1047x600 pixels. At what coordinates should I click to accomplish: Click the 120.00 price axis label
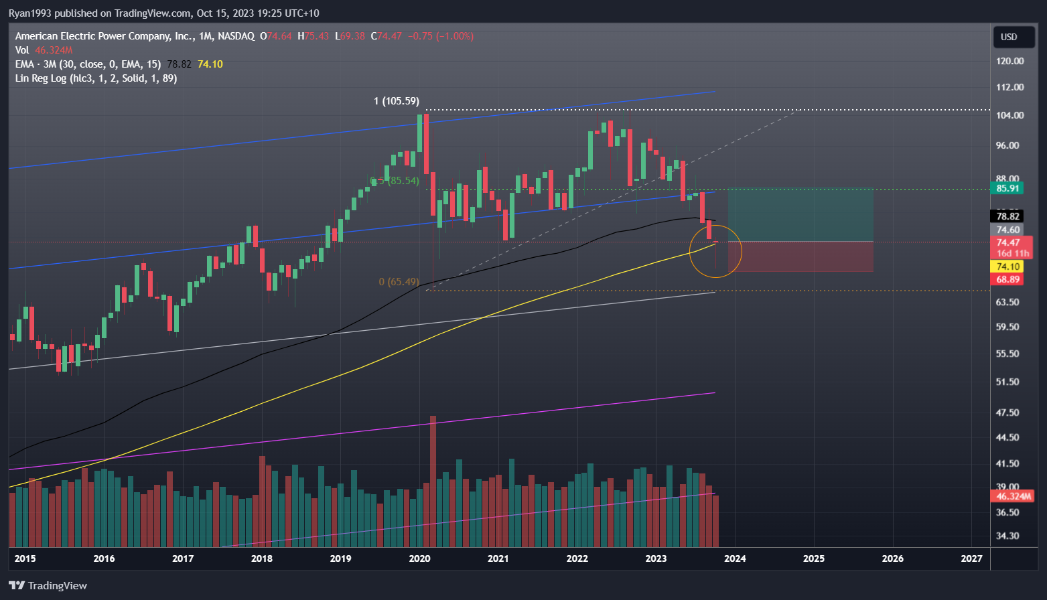coord(1010,61)
